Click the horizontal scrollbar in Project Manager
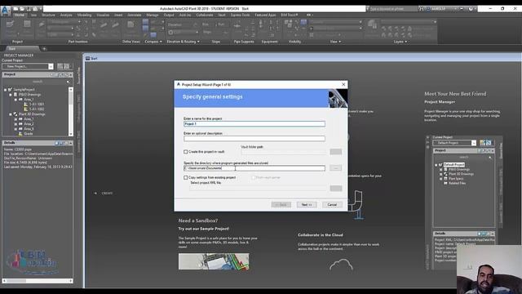This screenshot has width=522, height=294. pos(38,281)
